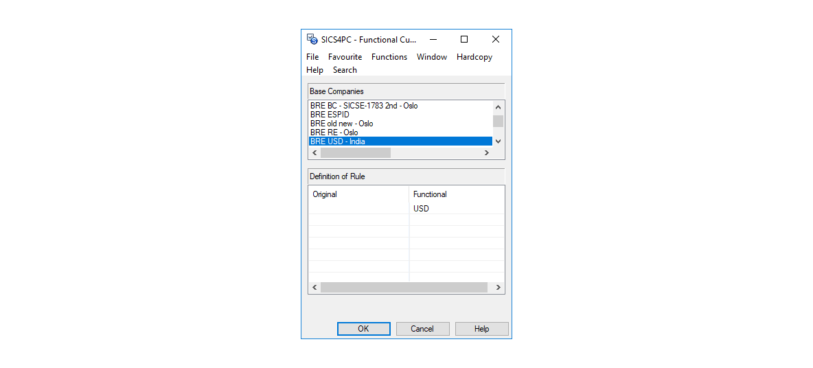Click Base Companies horizontal scroll left arrow
Viewport: 813px width, 368px height.
pos(314,153)
